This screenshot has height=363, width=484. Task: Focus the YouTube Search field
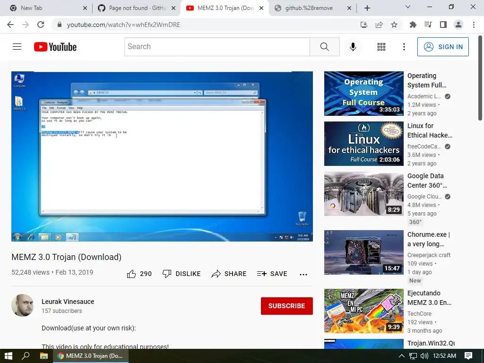point(217,47)
